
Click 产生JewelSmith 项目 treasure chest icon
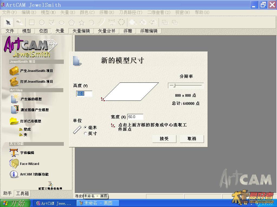coord(14,71)
